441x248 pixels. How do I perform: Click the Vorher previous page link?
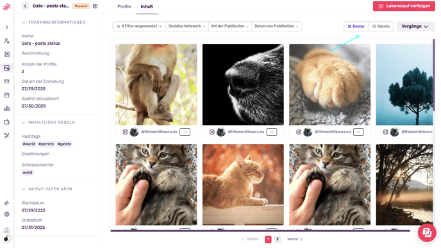[x=251, y=239]
